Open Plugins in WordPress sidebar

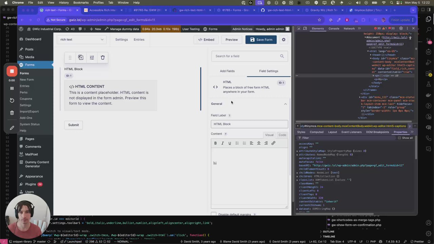[x=30, y=184]
